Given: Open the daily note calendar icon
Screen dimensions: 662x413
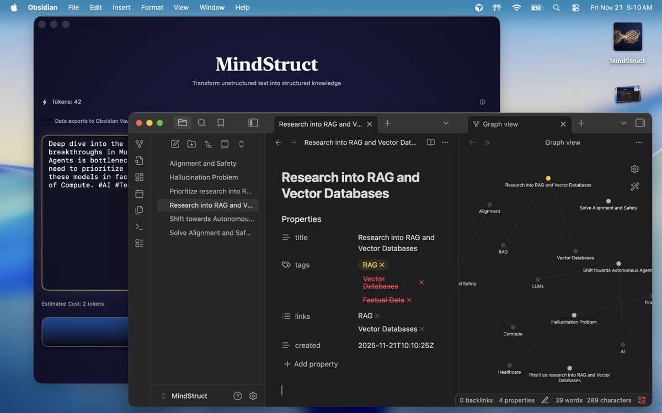Looking at the screenshot, I should [139, 193].
